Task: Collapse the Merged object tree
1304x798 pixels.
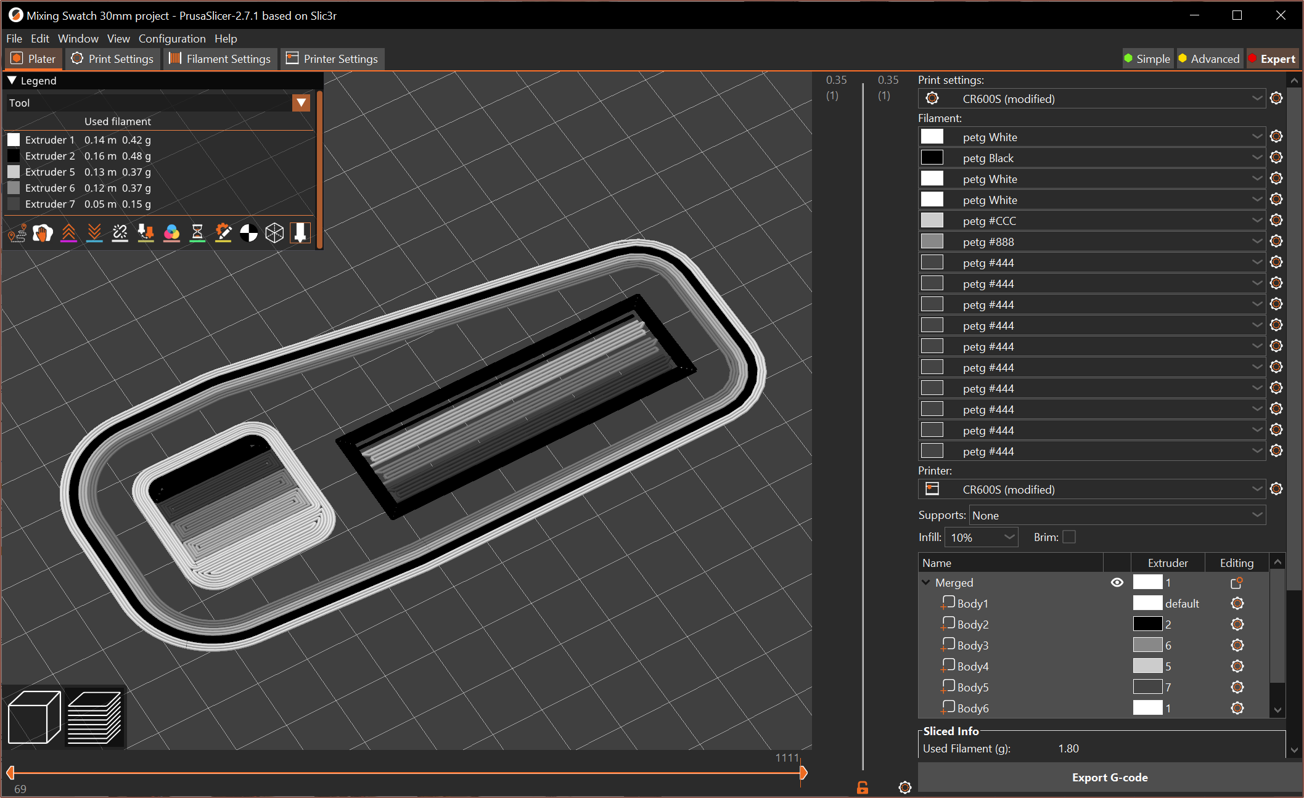Action: tap(926, 582)
